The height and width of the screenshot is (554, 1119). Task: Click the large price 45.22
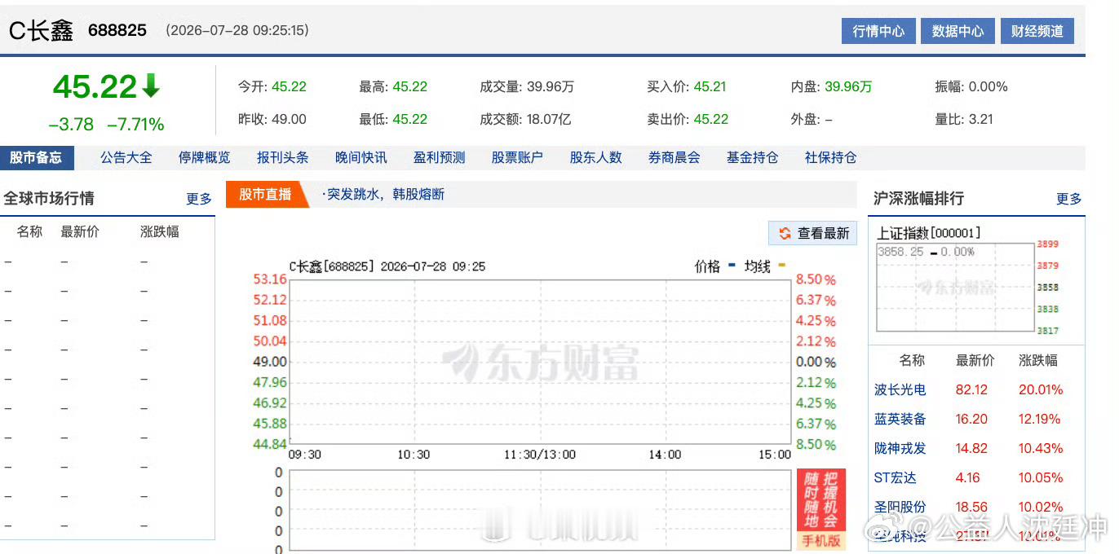95,86
